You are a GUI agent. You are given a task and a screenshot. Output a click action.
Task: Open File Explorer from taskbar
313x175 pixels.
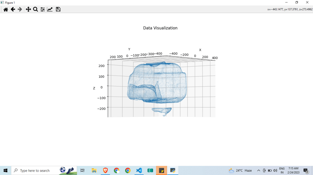(94, 170)
